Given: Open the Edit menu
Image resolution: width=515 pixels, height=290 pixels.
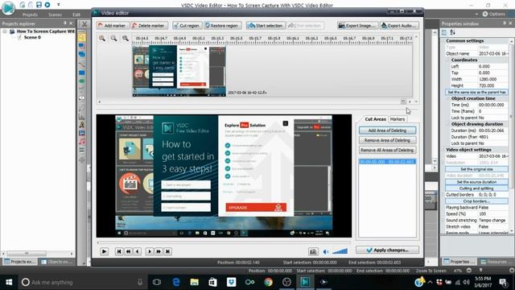Looking at the screenshot, I should [76, 14].
